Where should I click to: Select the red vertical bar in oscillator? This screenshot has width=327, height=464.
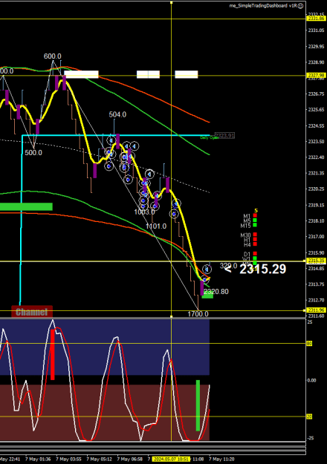[x=53, y=355]
